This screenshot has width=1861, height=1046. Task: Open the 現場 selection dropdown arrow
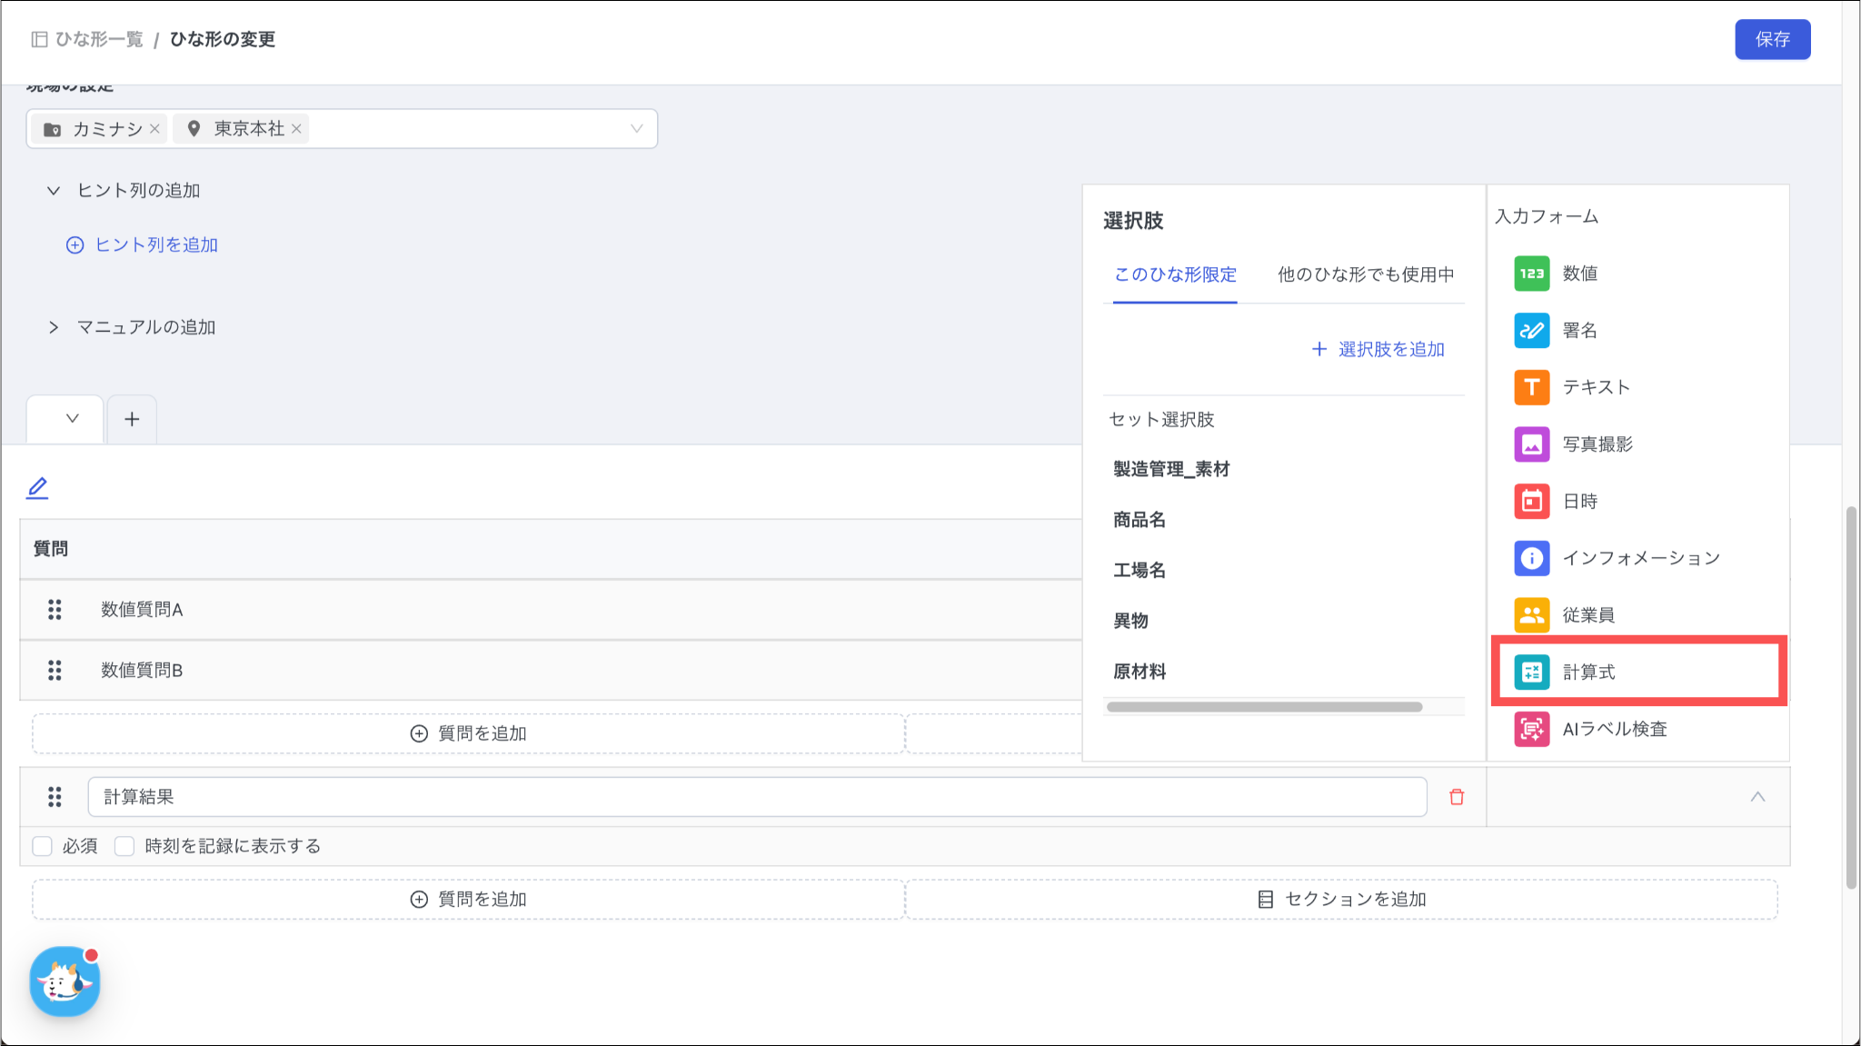[636, 129]
